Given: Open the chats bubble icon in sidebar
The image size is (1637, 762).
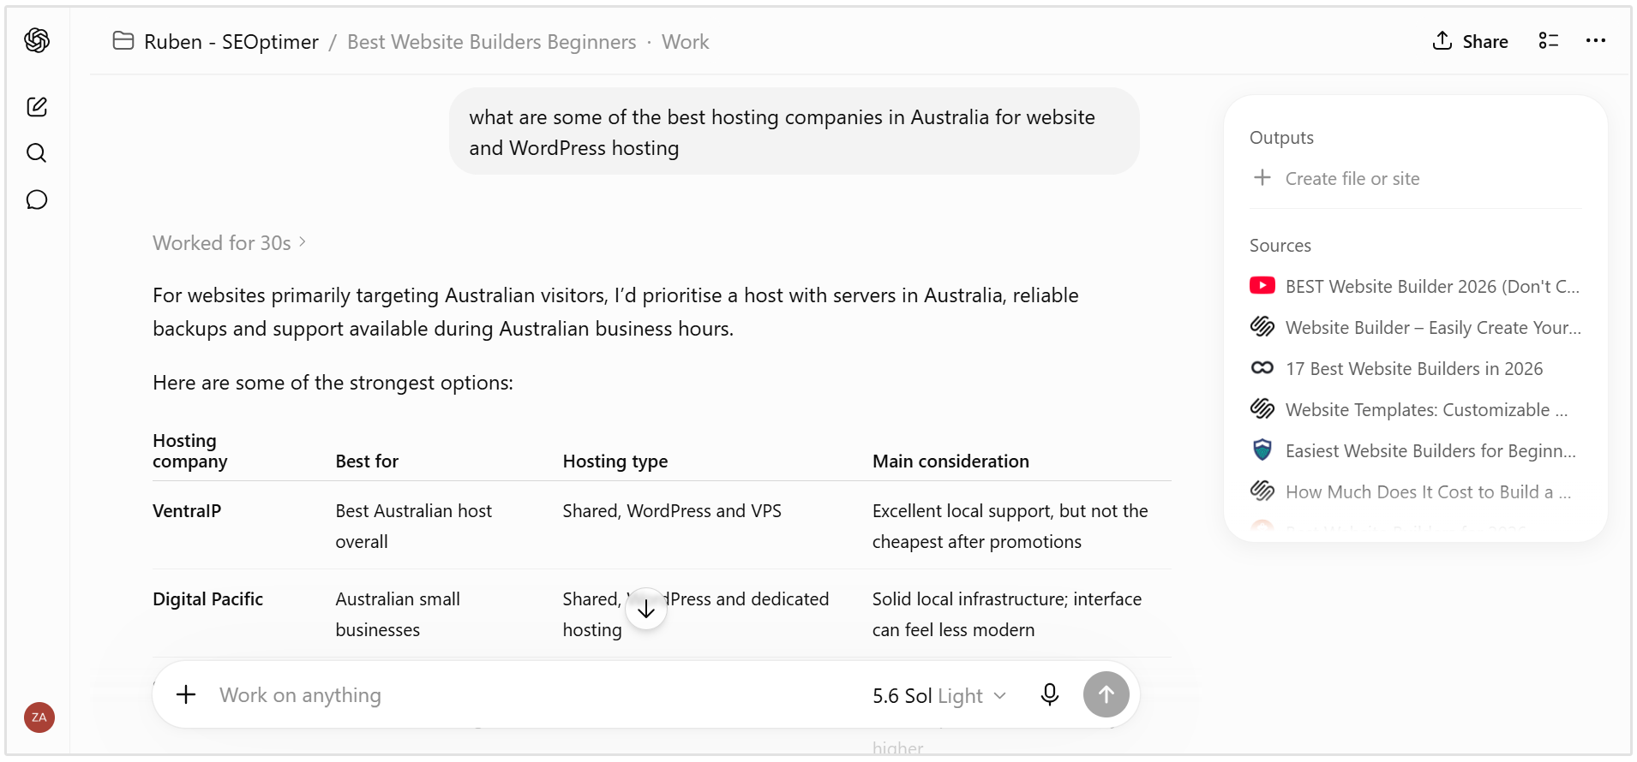Looking at the screenshot, I should (37, 199).
